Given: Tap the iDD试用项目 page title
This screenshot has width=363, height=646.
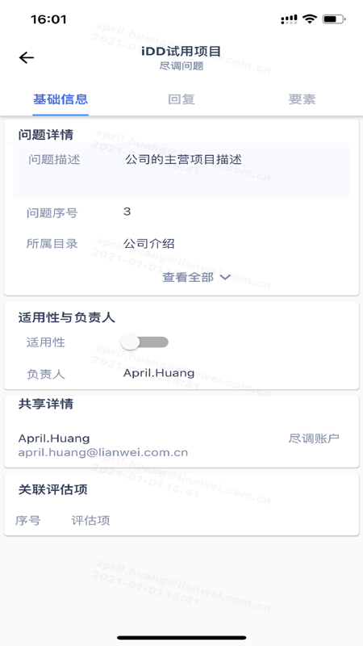Looking at the screenshot, I should [x=181, y=52].
